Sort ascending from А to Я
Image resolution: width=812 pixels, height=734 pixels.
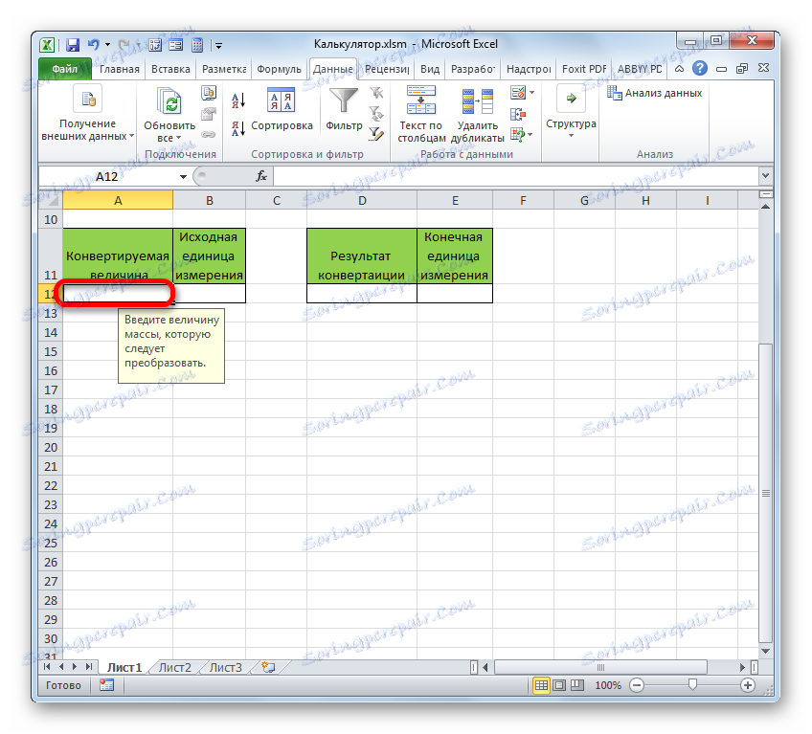[238, 100]
